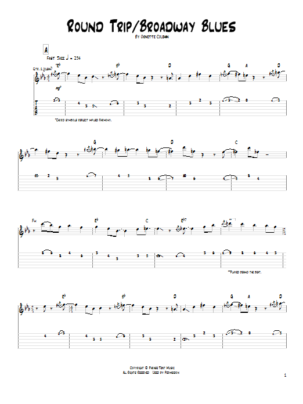The width and height of the screenshot is (303, 404).
Task: Select the C chord symbol on second system
Action: pos(236,142)
